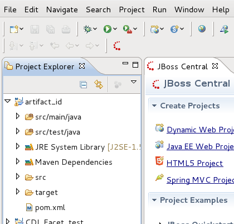Click the Save All toolbar icon

click(x=50, y=29)
